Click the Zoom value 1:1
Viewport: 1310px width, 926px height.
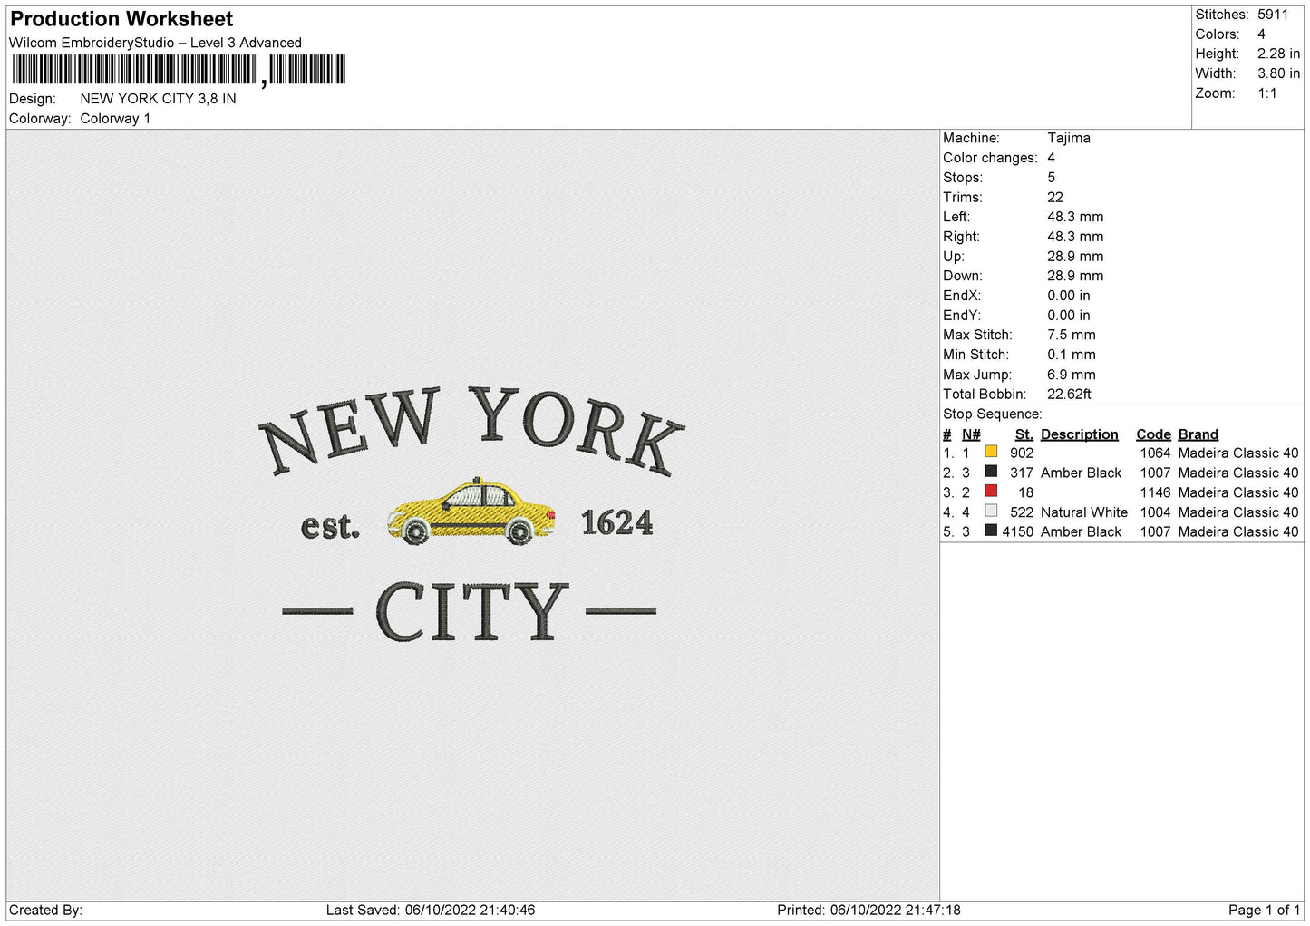tap(1266, 93)
